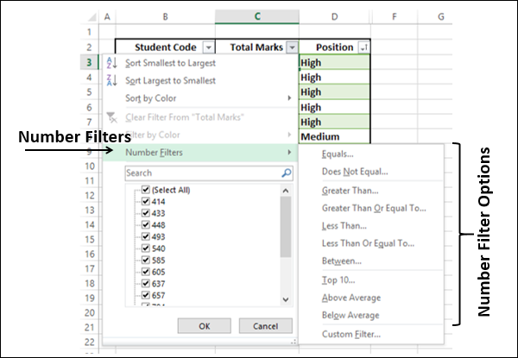The image size is (518, 358).
Task: Choose Greater Than... filter option
Action: point(350,190)
